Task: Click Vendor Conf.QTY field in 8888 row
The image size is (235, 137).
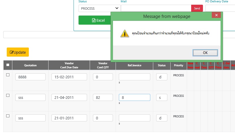Action: coord(103,77)
